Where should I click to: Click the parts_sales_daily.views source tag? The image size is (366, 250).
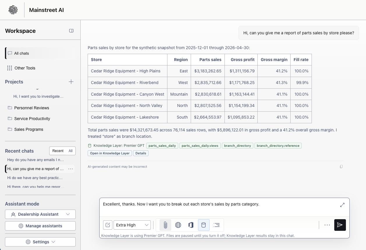(x=200, y=146)
